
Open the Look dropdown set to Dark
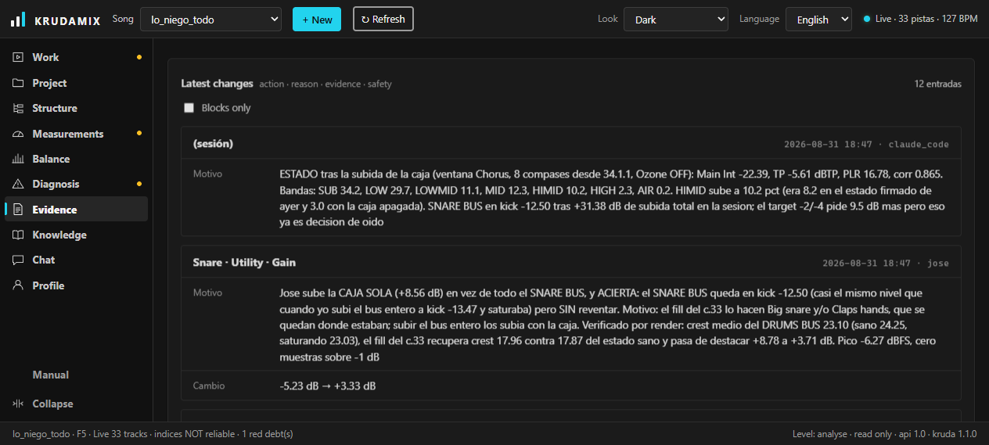676,20
